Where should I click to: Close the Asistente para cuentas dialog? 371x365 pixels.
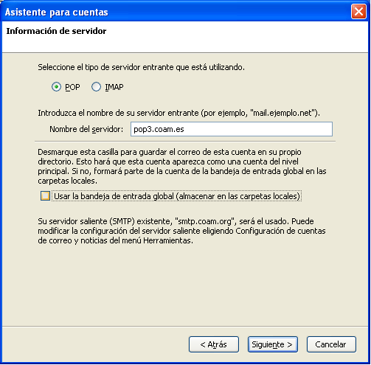[x=358, y=12]
